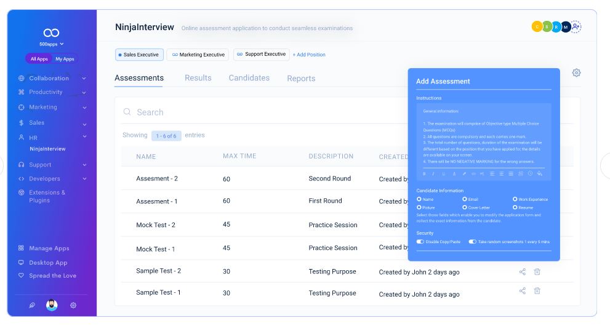Open the Reports tab
Viewport: 610px width, 331px height.
pyautogui.click(x=301, y=79)
